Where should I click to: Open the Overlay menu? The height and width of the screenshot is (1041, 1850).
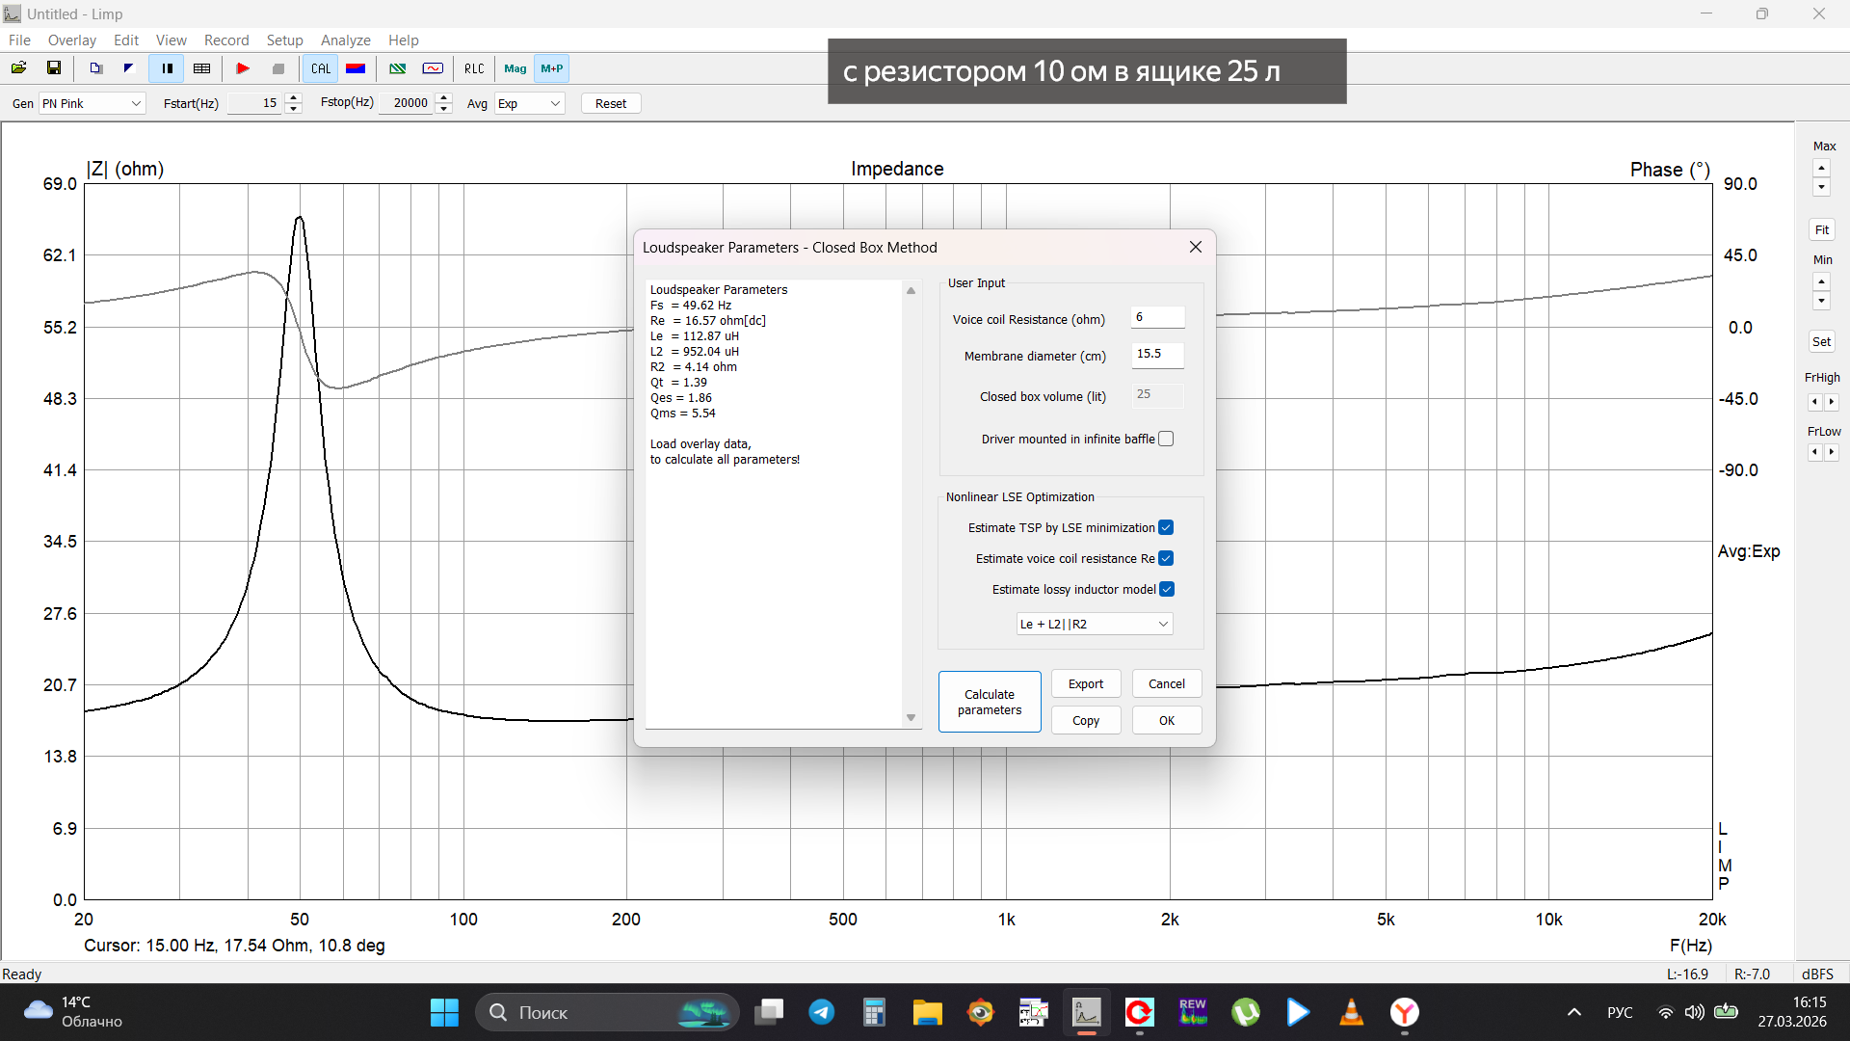click(x=72, y=40)
